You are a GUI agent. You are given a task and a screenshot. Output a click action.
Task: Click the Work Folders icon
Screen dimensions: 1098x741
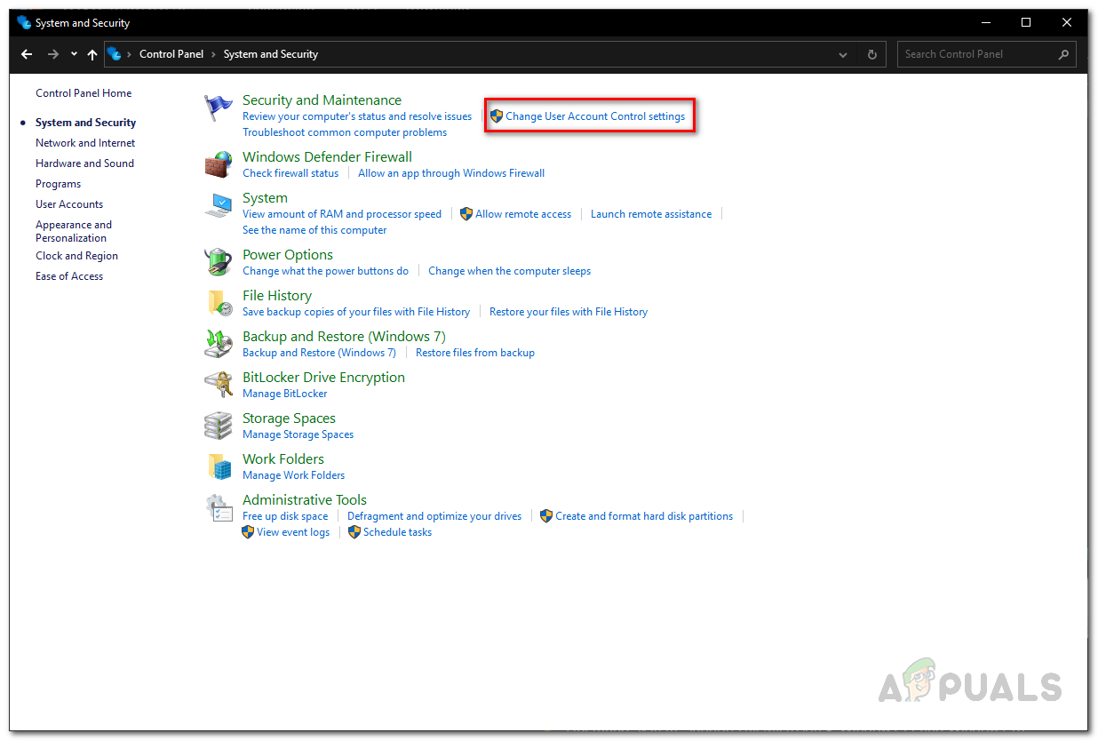pos(219,466)
